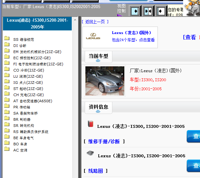Click folder icon beside SA 悬架和车桥
Image resolution: width=200 pixels, height=178 pixels.
pyautogui.click(x=7, y=112)
